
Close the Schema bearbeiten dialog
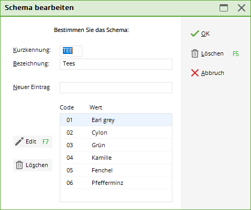click(x=242, y=8)
